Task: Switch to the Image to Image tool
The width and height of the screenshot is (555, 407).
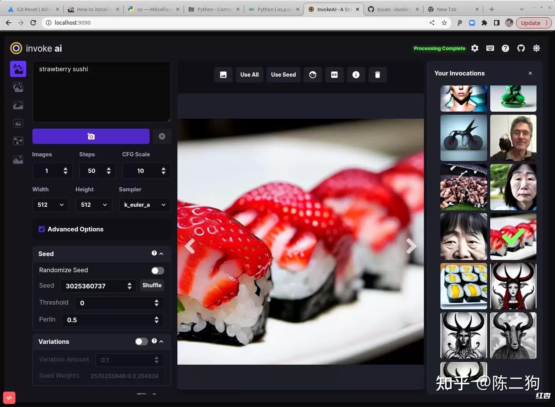Action: 18,87
